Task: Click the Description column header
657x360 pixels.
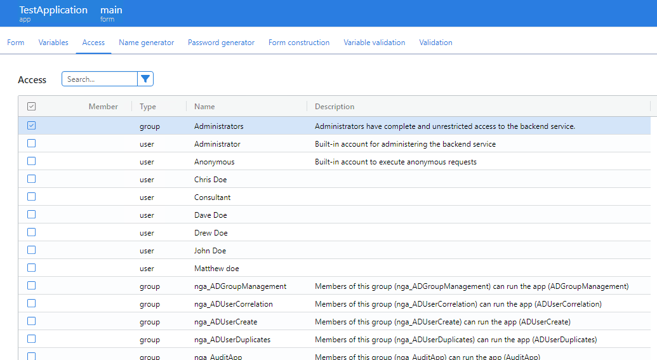Action: point(335,107)
